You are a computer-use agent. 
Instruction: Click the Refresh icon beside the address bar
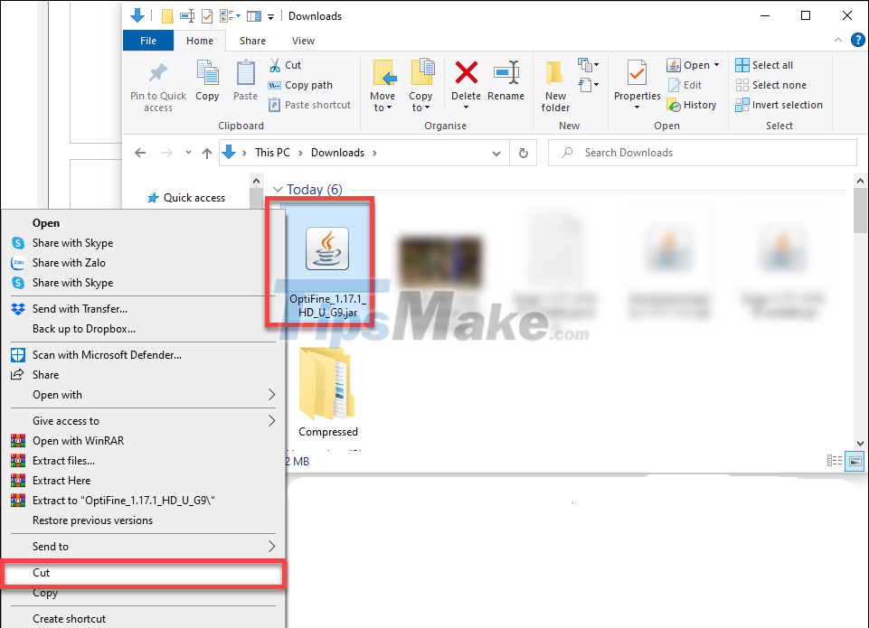[524, 153]
